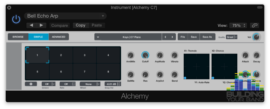Click the ArpOct knob
This screenshot has height=109, width=270.
pos(160,75)
